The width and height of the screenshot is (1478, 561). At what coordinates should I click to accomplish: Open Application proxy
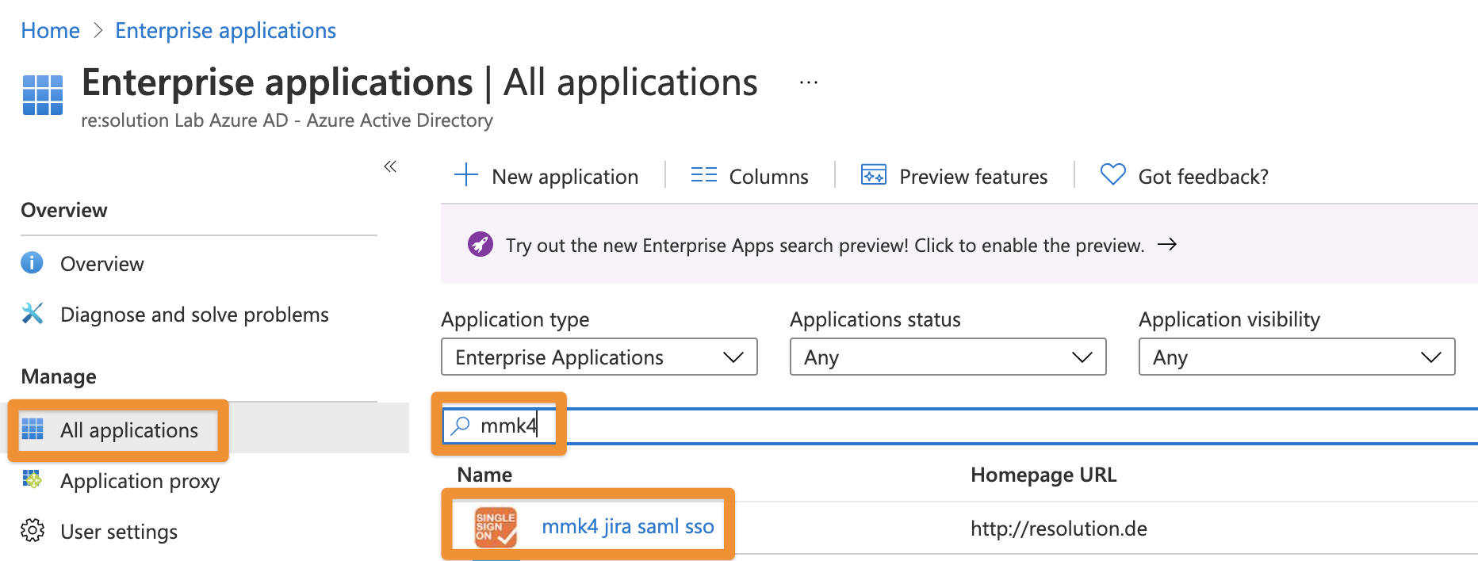pos(140,481)
